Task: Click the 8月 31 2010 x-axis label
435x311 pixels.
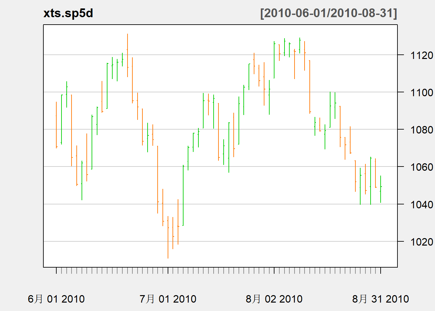Action: 381,299
